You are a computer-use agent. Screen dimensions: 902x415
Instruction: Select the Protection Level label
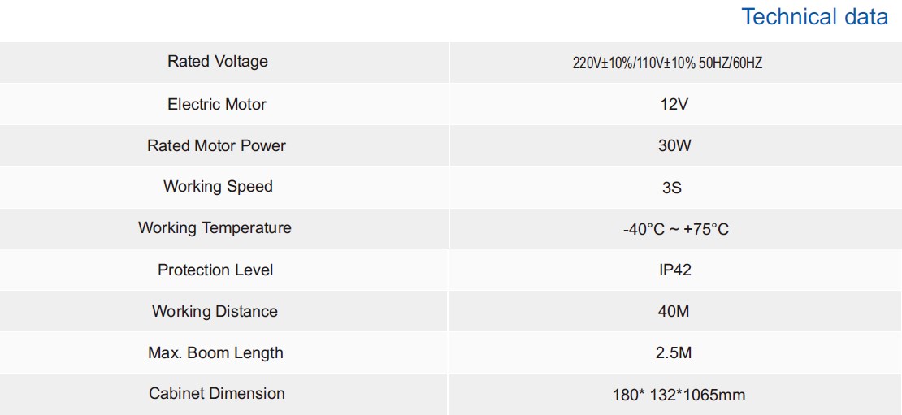pos(215,270)
